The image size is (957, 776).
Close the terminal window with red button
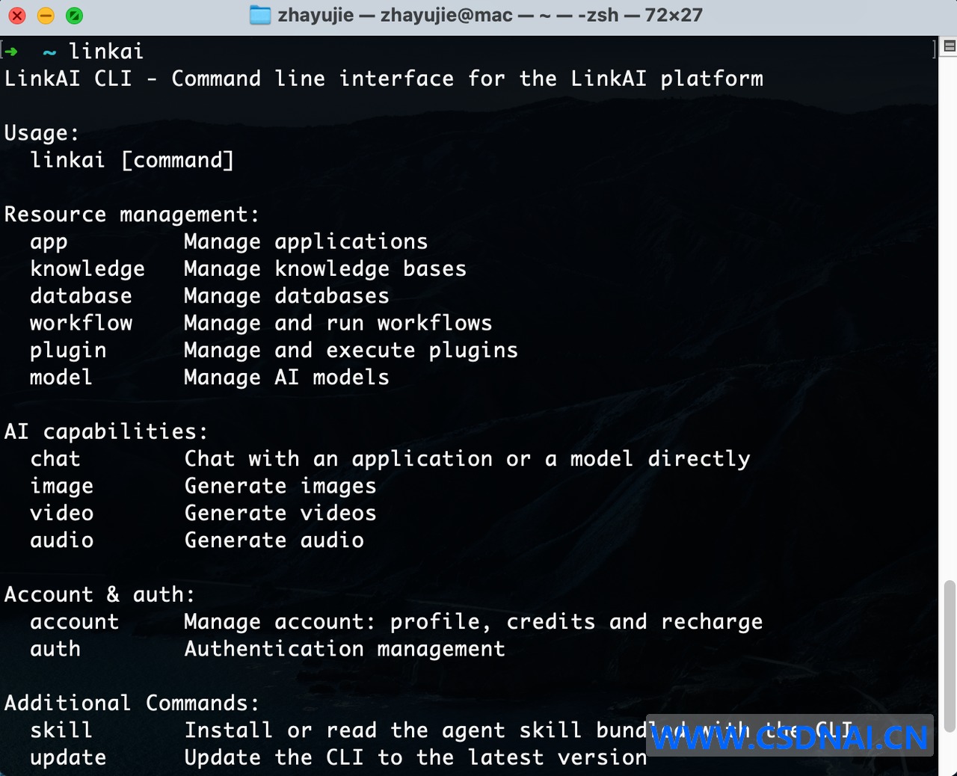click(x=16, y=15)
